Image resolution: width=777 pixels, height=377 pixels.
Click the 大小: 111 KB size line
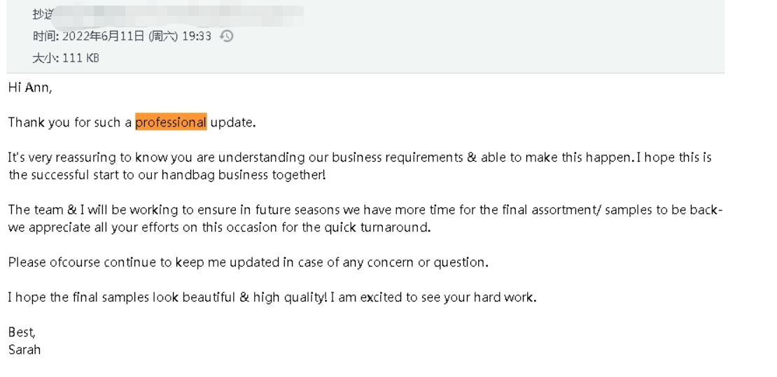pyautogui.click(x=66, y=58)
